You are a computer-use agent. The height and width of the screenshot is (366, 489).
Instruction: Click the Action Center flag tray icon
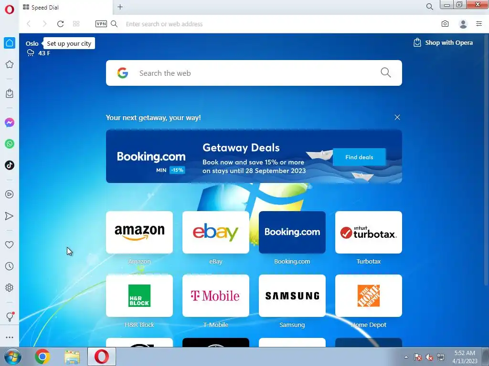417,357
